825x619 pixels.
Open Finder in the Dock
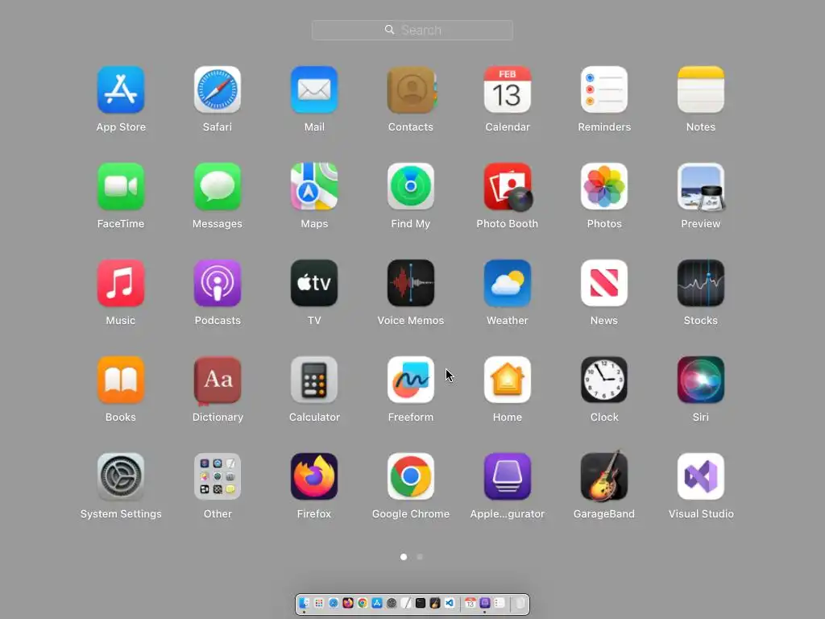pos(304,603)
